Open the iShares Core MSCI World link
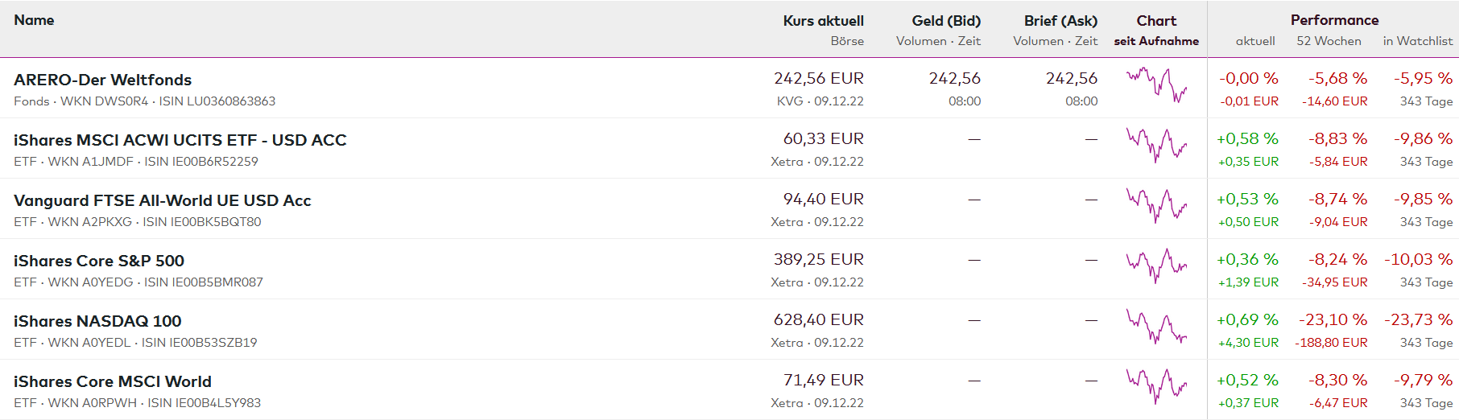This screenshot has height=420, width=1459. (x=113, y=381)
